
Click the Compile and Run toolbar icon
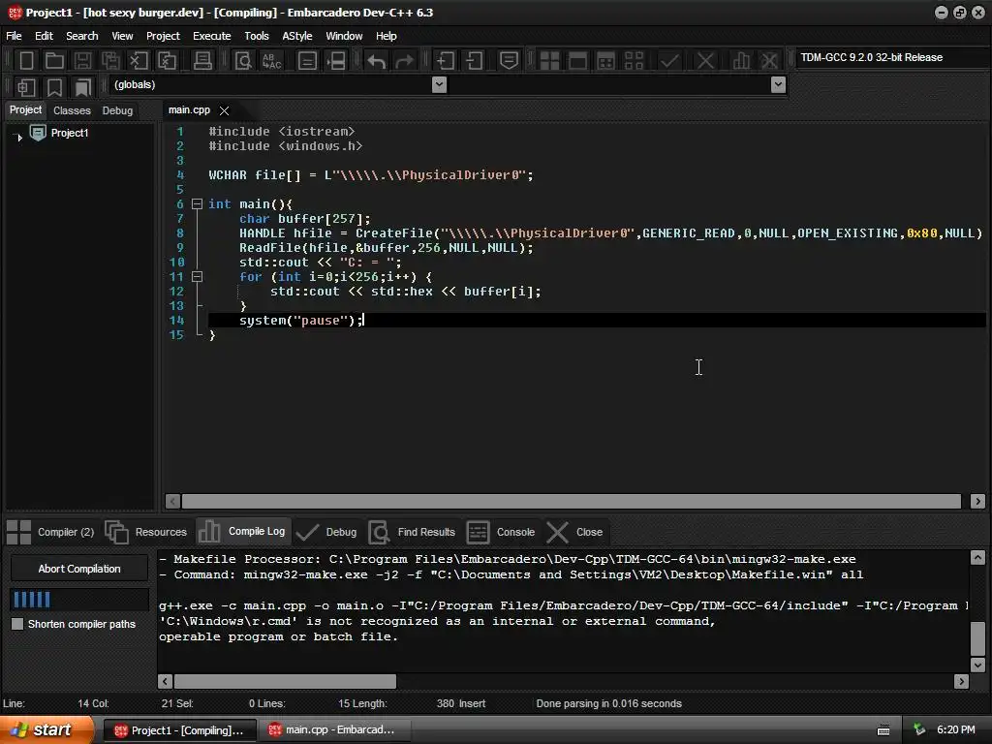click(605, 61)
